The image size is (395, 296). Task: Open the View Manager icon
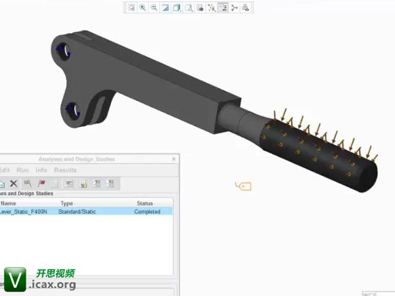pos(200,7)
